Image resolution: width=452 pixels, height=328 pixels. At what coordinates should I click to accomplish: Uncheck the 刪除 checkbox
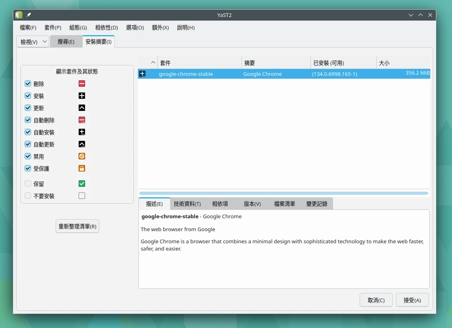(x=28, y=84)
